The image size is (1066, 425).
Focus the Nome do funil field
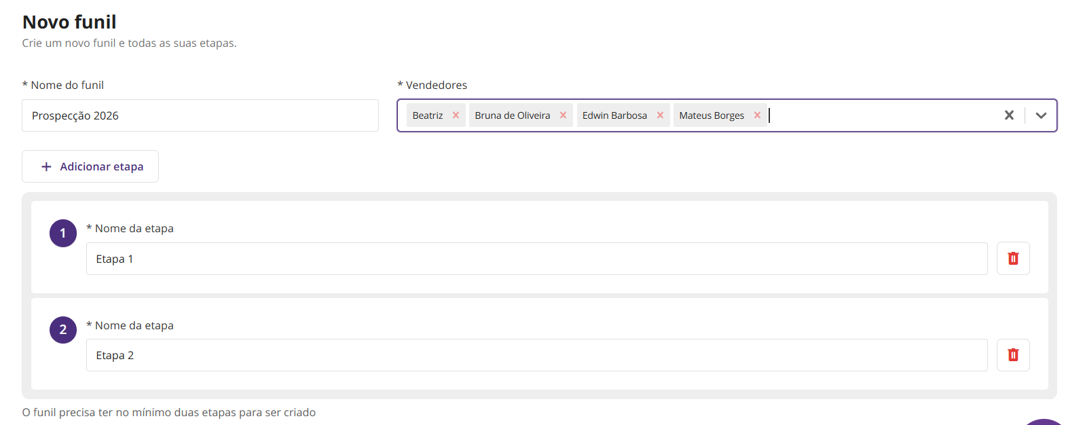(200, 115)
